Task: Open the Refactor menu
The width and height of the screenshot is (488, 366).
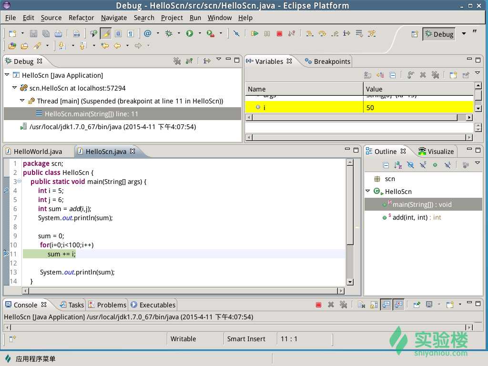Action: (81, 18)
